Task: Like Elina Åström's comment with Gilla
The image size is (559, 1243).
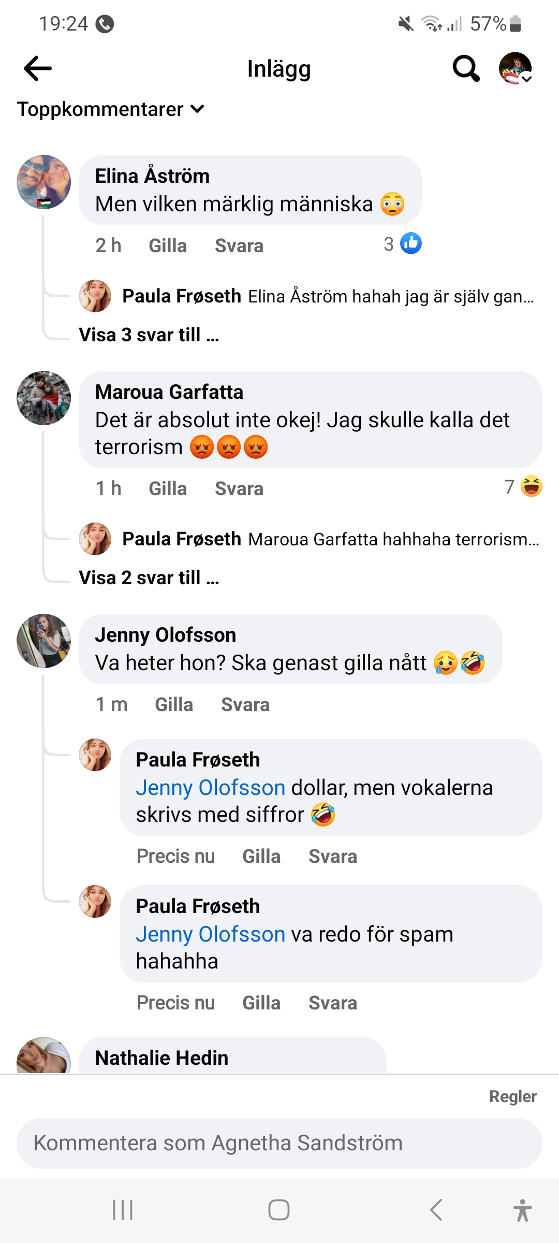Action: click(x=168, y=246)
